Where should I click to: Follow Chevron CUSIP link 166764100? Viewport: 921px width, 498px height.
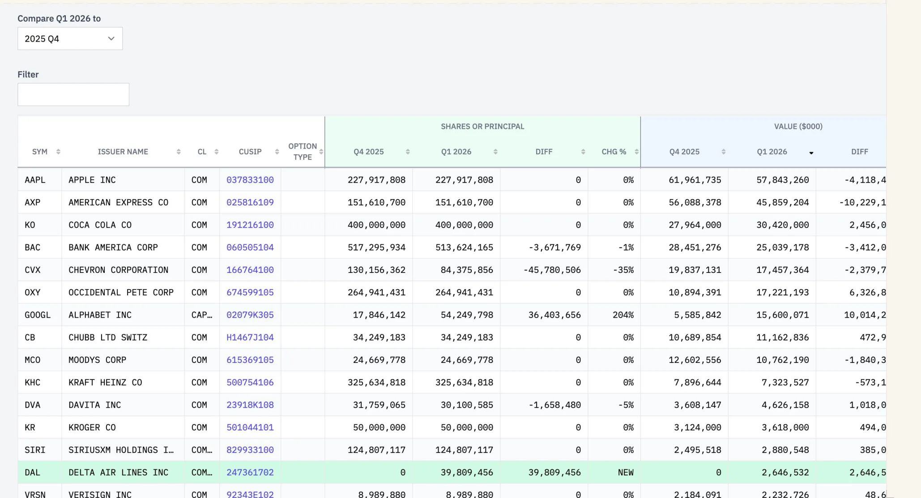(250, 270)
